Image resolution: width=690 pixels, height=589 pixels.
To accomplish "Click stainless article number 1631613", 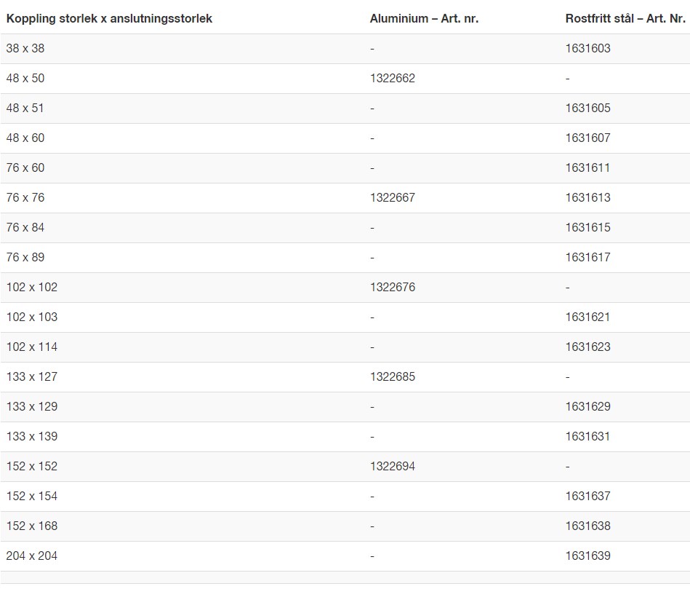I will pyautogui.click(x=587, y=198).
